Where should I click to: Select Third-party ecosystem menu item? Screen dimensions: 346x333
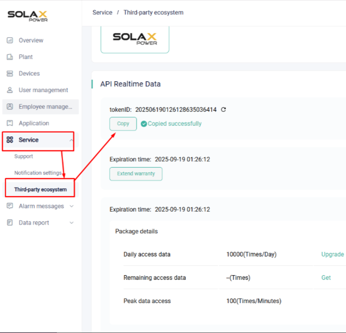click(40, 189)
